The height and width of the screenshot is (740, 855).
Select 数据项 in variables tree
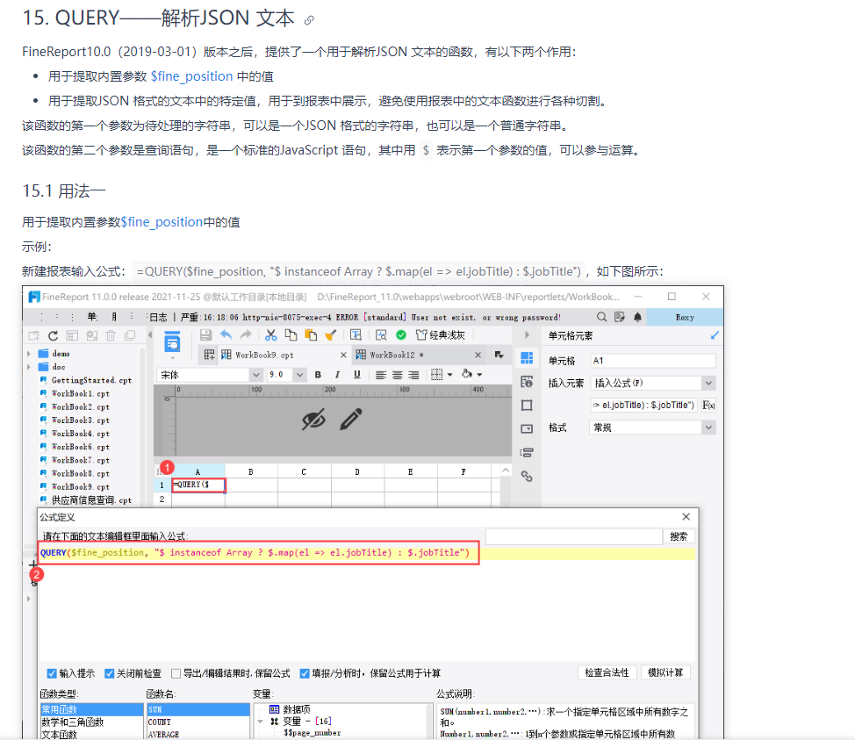pyautogui.click(x=297, y=709)
